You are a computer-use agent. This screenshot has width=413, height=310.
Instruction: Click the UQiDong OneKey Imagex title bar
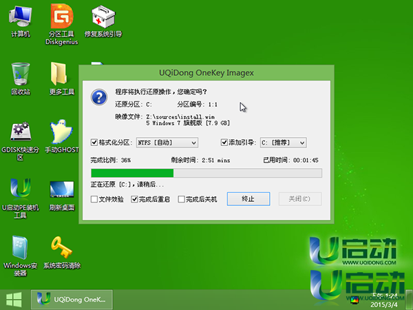[x=206, y=73]
